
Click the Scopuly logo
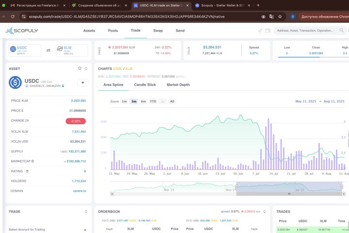pos(22,31)
